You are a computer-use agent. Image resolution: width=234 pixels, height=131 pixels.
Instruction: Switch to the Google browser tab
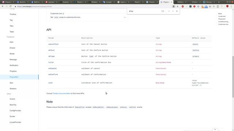point(109,2)
